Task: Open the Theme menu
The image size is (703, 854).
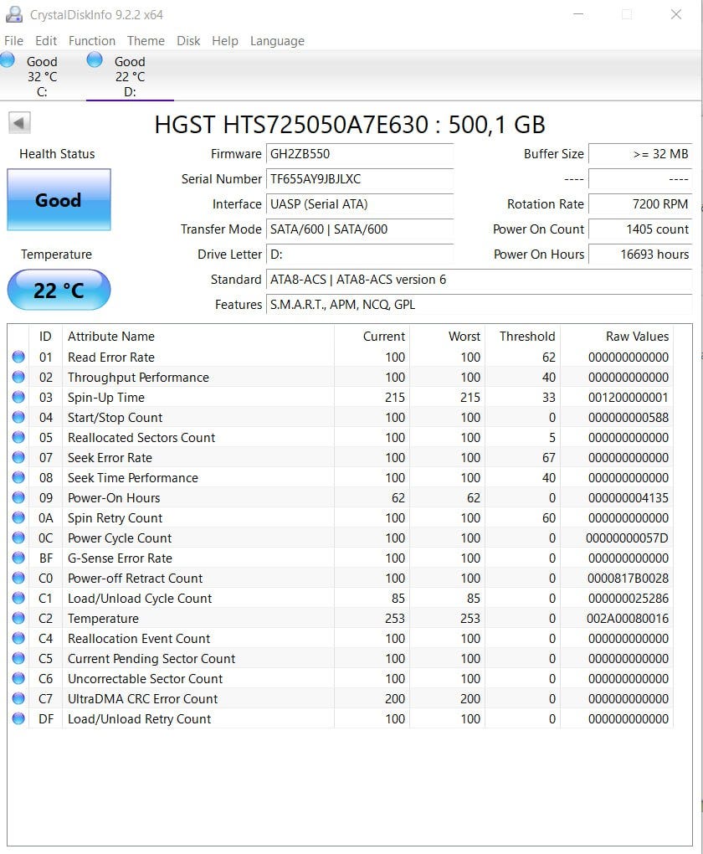Action: [146, 41]
